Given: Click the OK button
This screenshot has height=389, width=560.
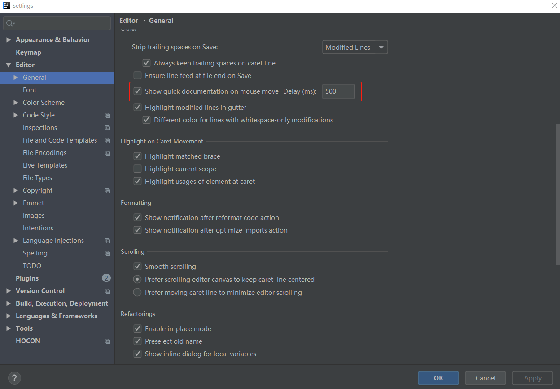Looking at the screenshot, I should point(438,378).
